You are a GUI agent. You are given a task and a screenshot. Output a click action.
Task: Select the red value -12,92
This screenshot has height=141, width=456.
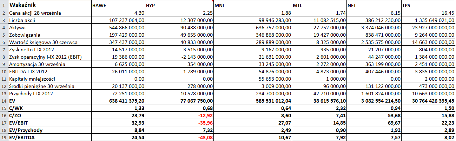point(179,115)
